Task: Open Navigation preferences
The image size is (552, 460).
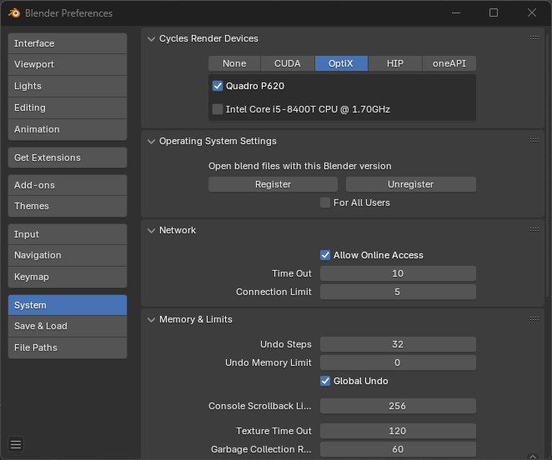Action: click(68, 256)
